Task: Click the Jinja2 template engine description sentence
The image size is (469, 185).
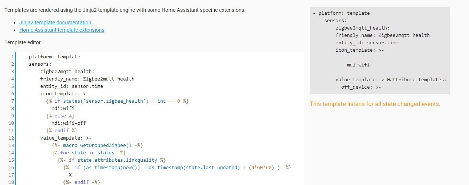Action: coord(125,10)
